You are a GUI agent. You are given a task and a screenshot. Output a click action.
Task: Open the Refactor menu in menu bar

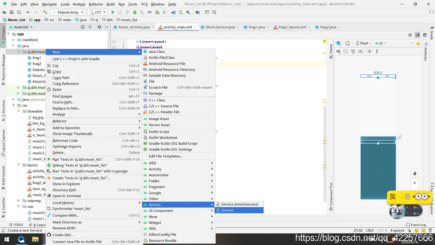click(96, 4)
